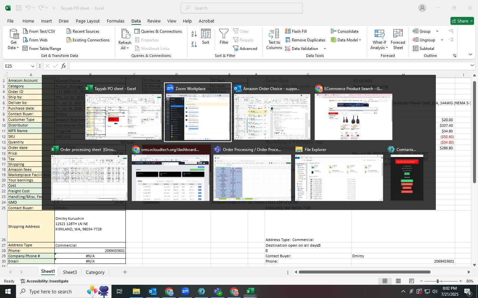Open Recent Sources
The image size is (478, 298).
(x=83, y=31)
